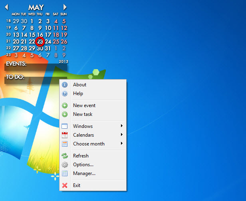Select date 24 in the calendar
The height and width of the screenshot is (201, 246).
tap(48, 42)
